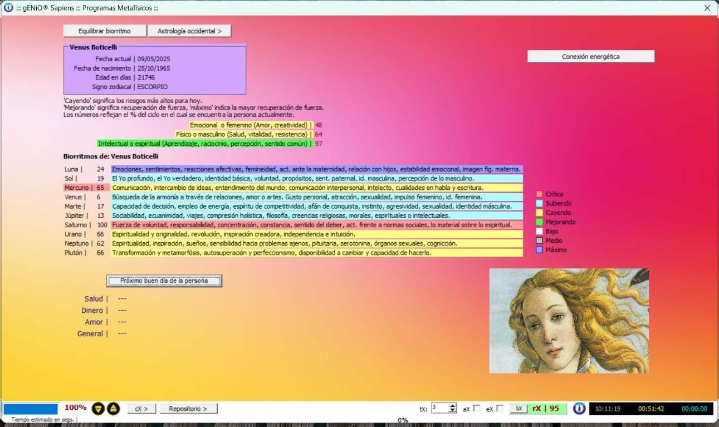
Task: Select the Sol biorhythm row description
Action: pos(316,179)
